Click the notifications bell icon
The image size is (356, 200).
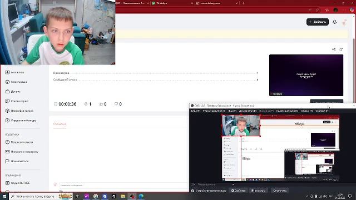tap(335, 22)
